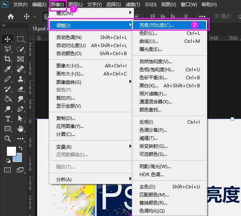Swap foreground and background colors
The height and width of the screenshot is (216, 241).
[x=21, y=148]
